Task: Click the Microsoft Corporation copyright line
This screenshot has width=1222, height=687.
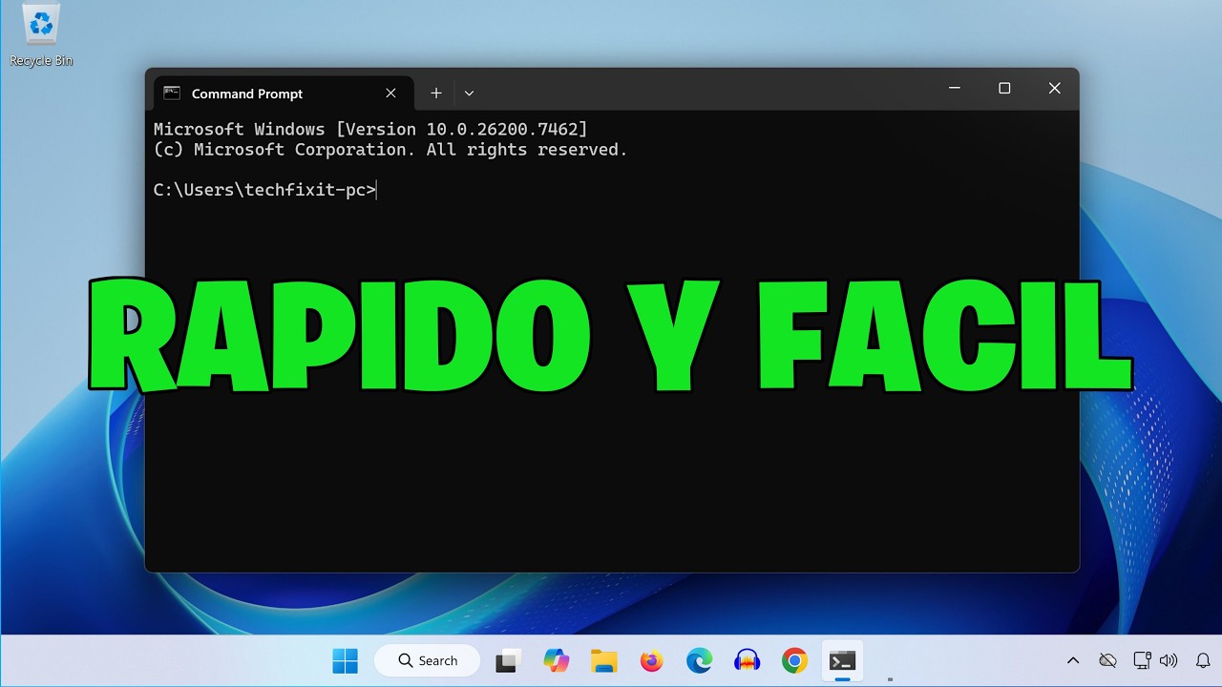Action: [390, 150]
